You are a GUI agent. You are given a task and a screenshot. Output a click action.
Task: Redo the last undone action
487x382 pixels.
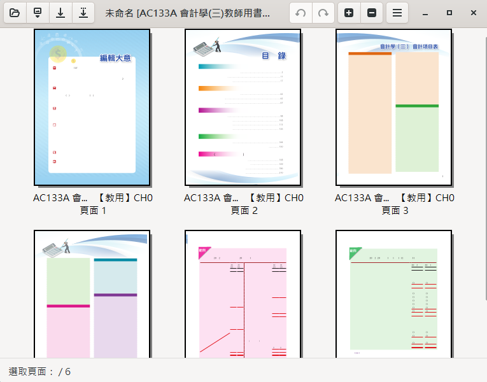pos(324,13)
